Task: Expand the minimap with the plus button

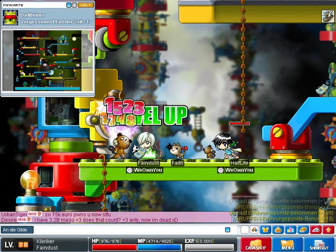Action: point(74,5)
